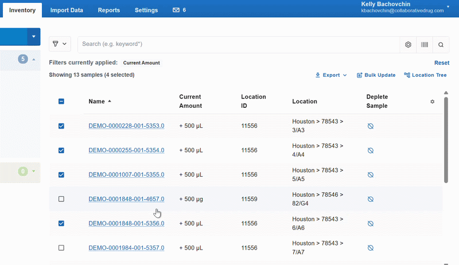Open sample link DEMO-0001848-001-4657.0

[x=126, y=199]
